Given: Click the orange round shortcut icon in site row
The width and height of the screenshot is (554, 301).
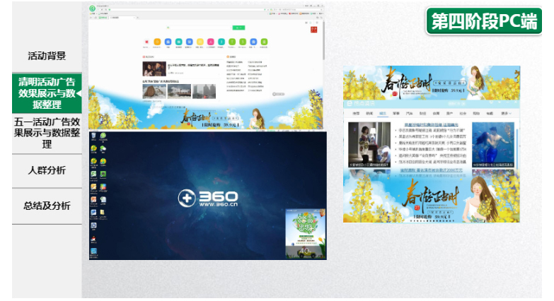Looking at the screenshot, I should tap(157, 42).
